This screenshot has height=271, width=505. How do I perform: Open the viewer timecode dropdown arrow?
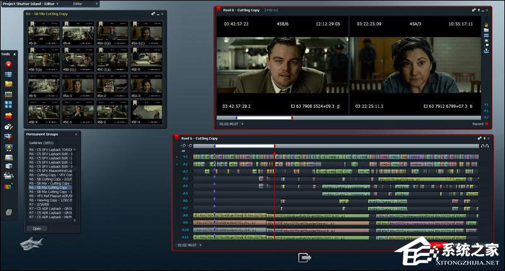pyautogui.click(x=242, y=124)
